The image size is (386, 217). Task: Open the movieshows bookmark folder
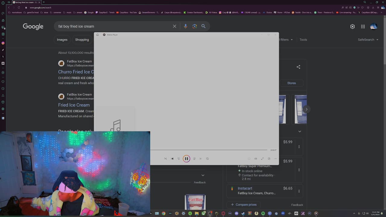click(x=15, y=12)
